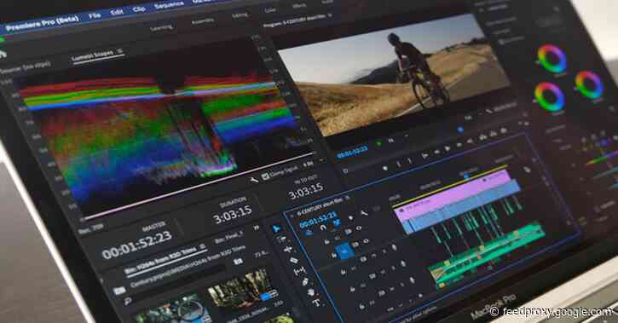This screenshot has width=618, height=323.
Task: Click Go to In in the Program monitor
Action: pyautogui.click(x=425, y=155)
